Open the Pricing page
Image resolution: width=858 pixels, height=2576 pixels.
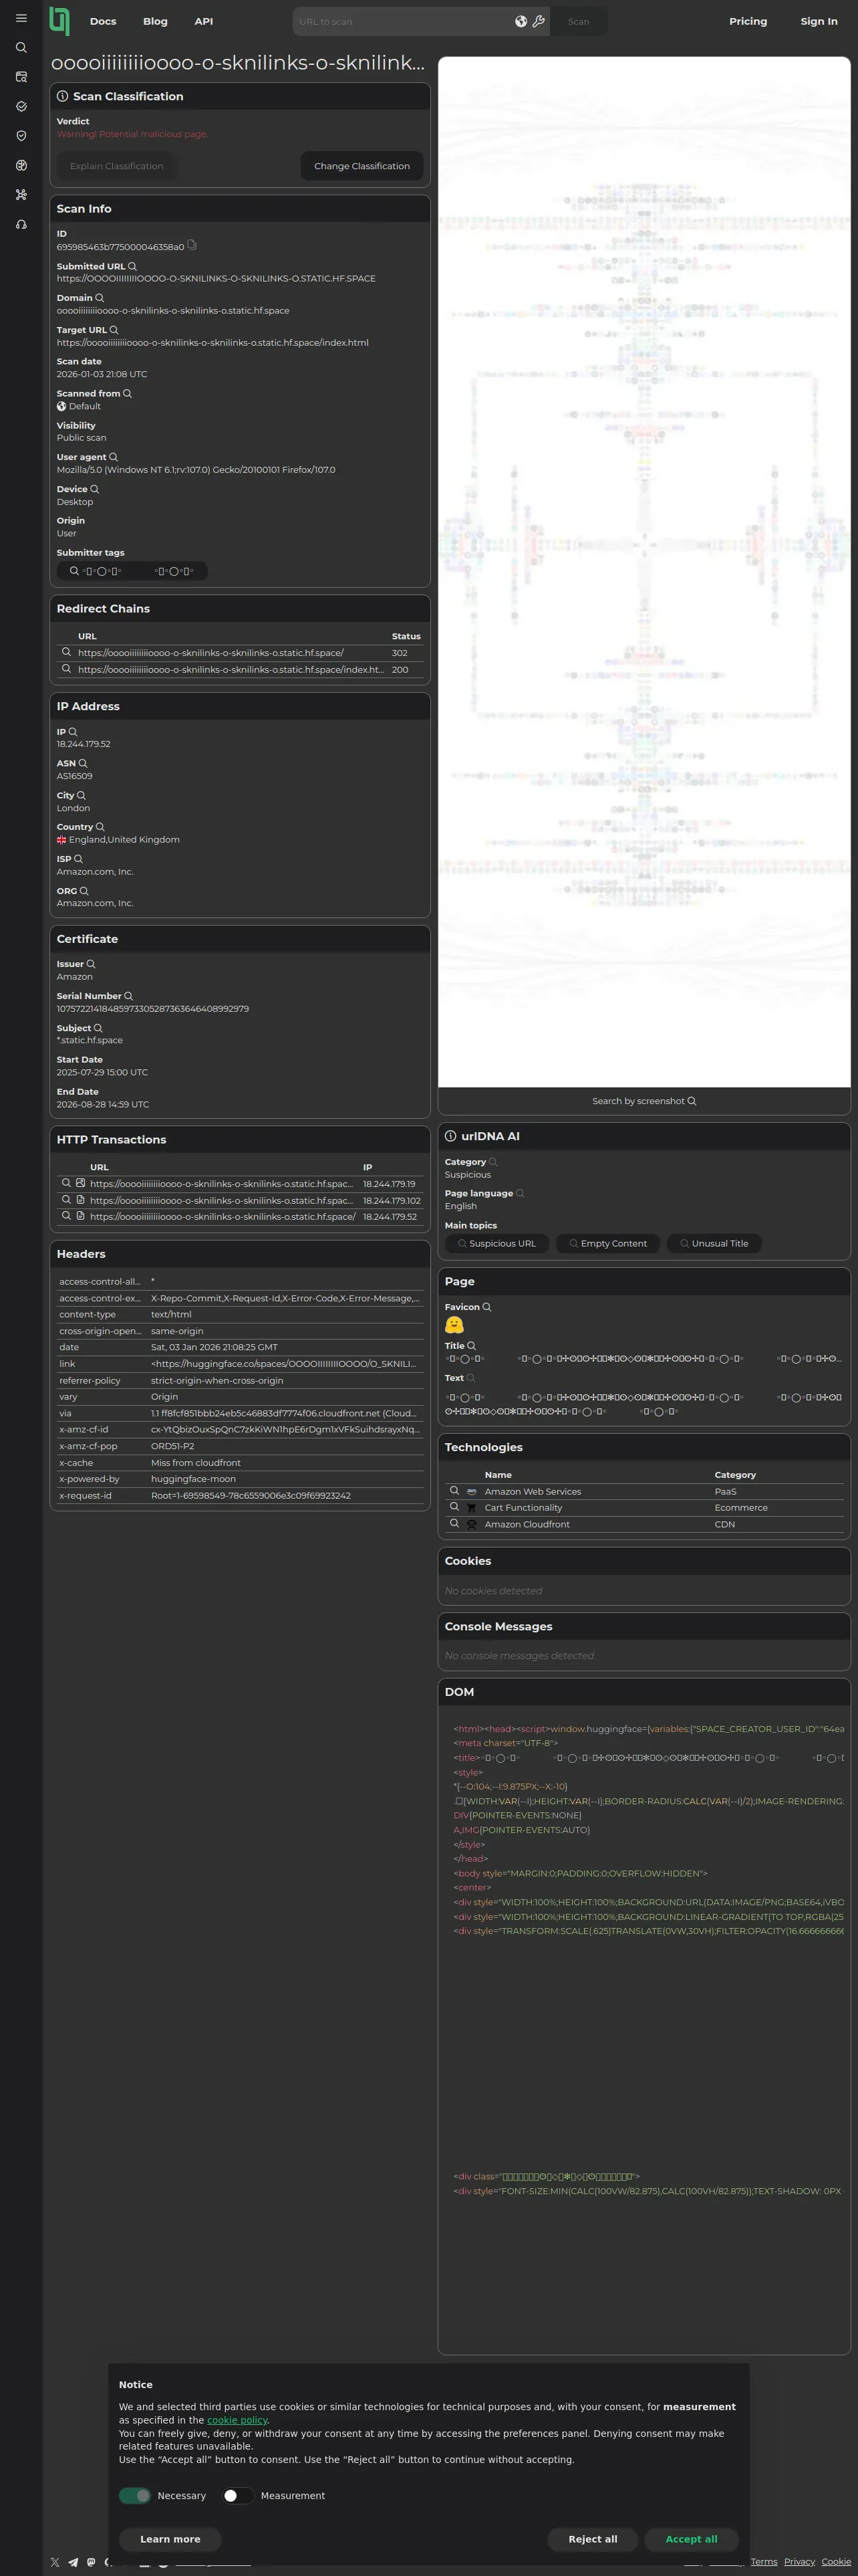point(748,21)
